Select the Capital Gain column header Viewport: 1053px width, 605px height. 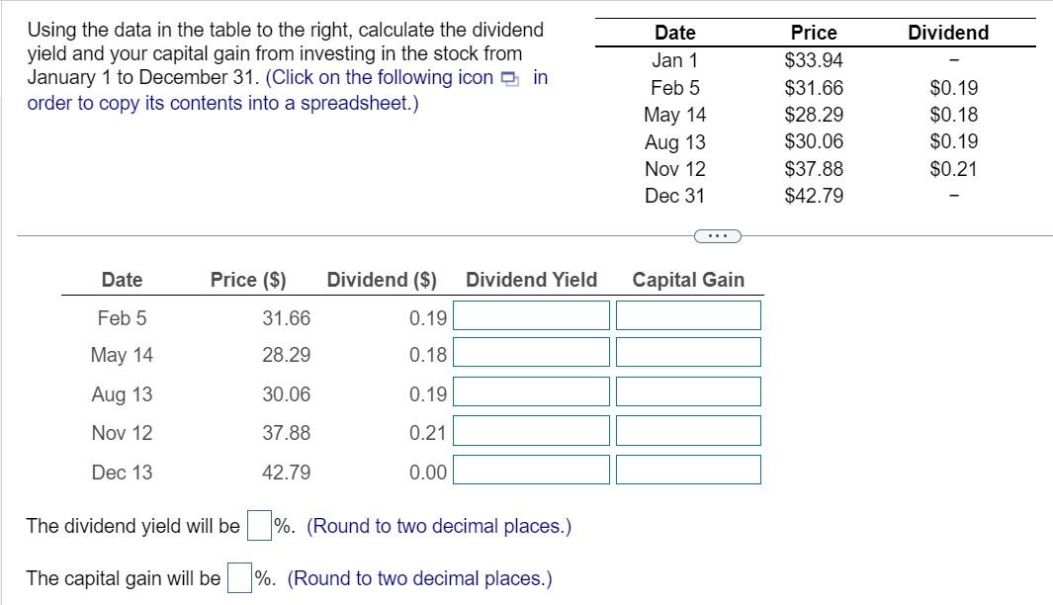coord(687,280)
